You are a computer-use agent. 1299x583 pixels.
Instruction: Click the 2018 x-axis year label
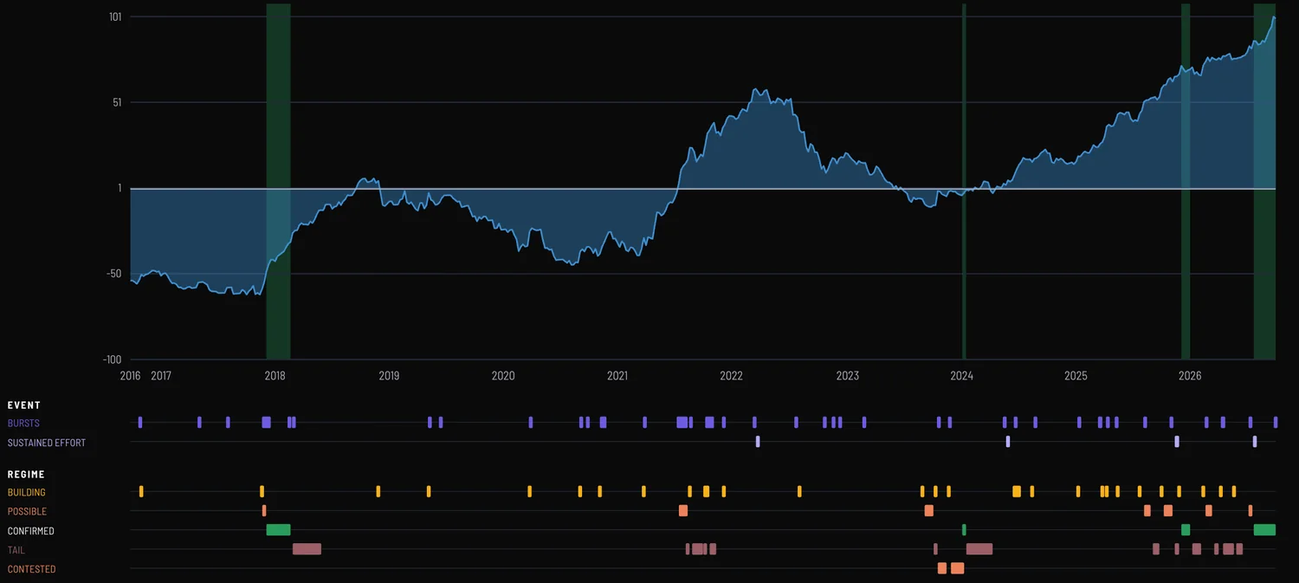tap(275, 376)
